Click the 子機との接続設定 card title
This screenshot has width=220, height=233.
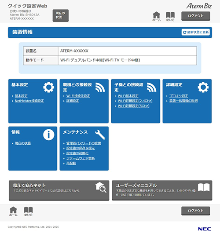129,87
